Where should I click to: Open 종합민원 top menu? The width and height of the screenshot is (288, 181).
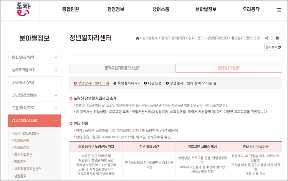tap(71, 9)
